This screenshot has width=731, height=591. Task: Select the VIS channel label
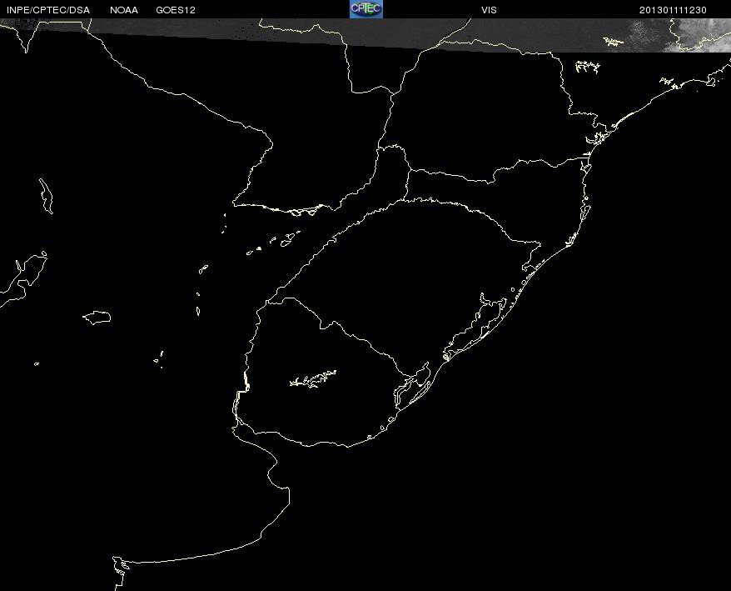tap(489, 10)
